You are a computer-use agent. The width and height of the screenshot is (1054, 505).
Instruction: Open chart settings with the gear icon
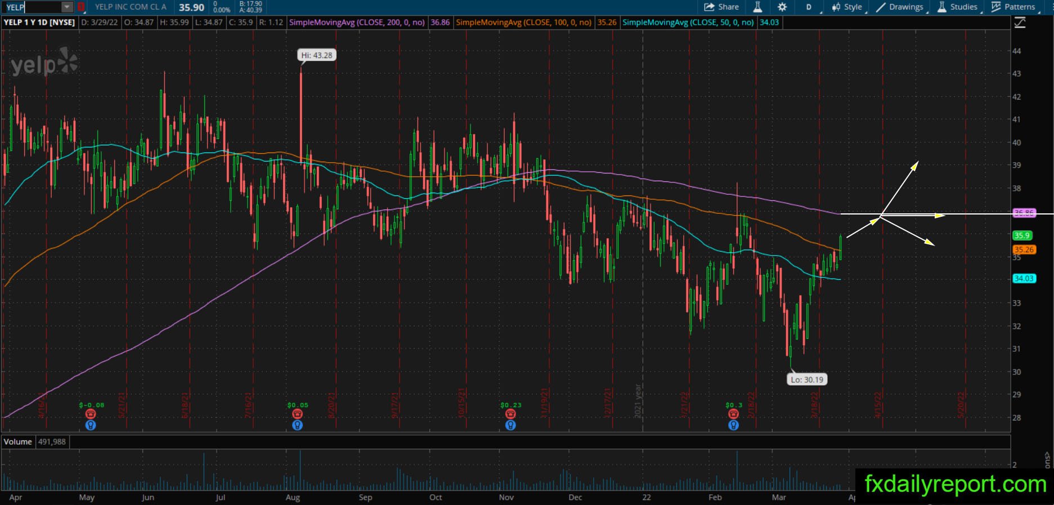[x=782, y=7]
